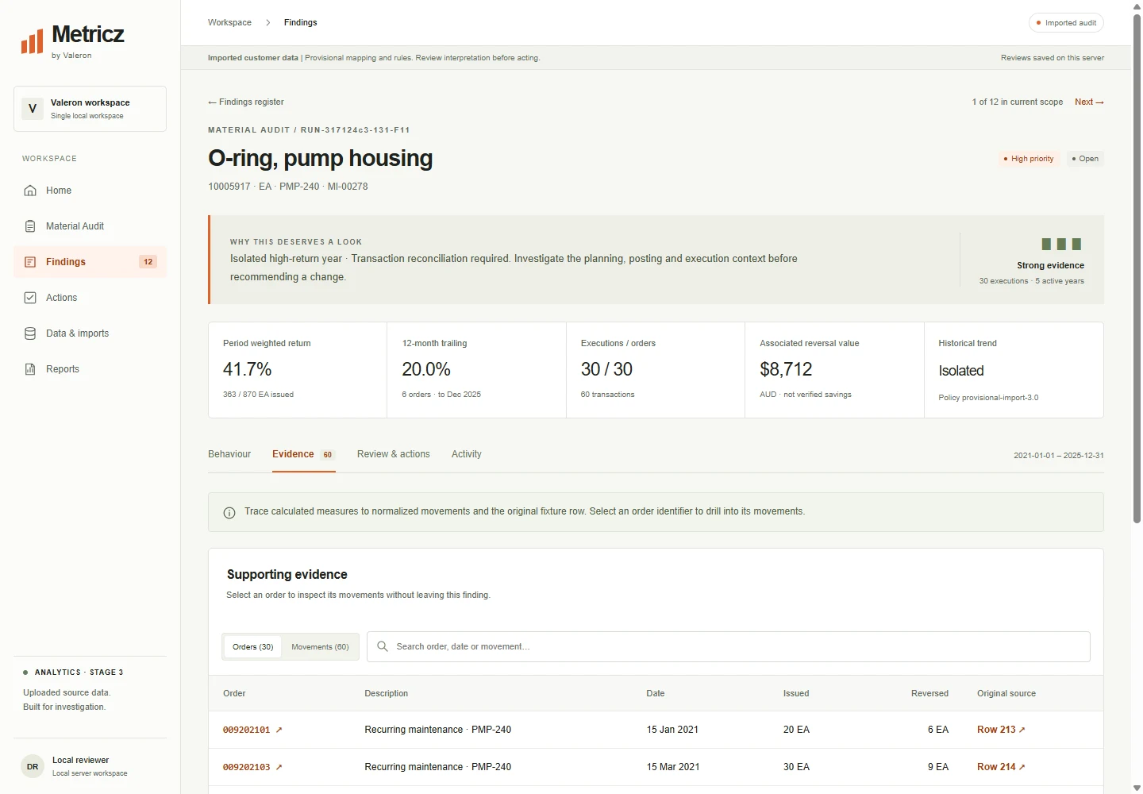Image resolution: width=1143 pixels, height=794 pixels.
Task: Open order 009202101
Action: [x=252, y=730]
